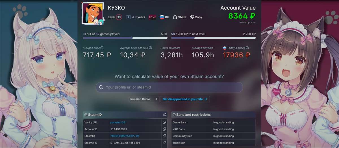339x148 pixels.
Task: Open the 76561199075182719 SteamID link
Action: [125, 136]
